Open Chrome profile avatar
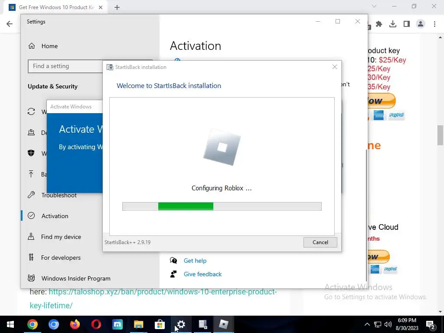444x333 pixels. coord(421,24)
